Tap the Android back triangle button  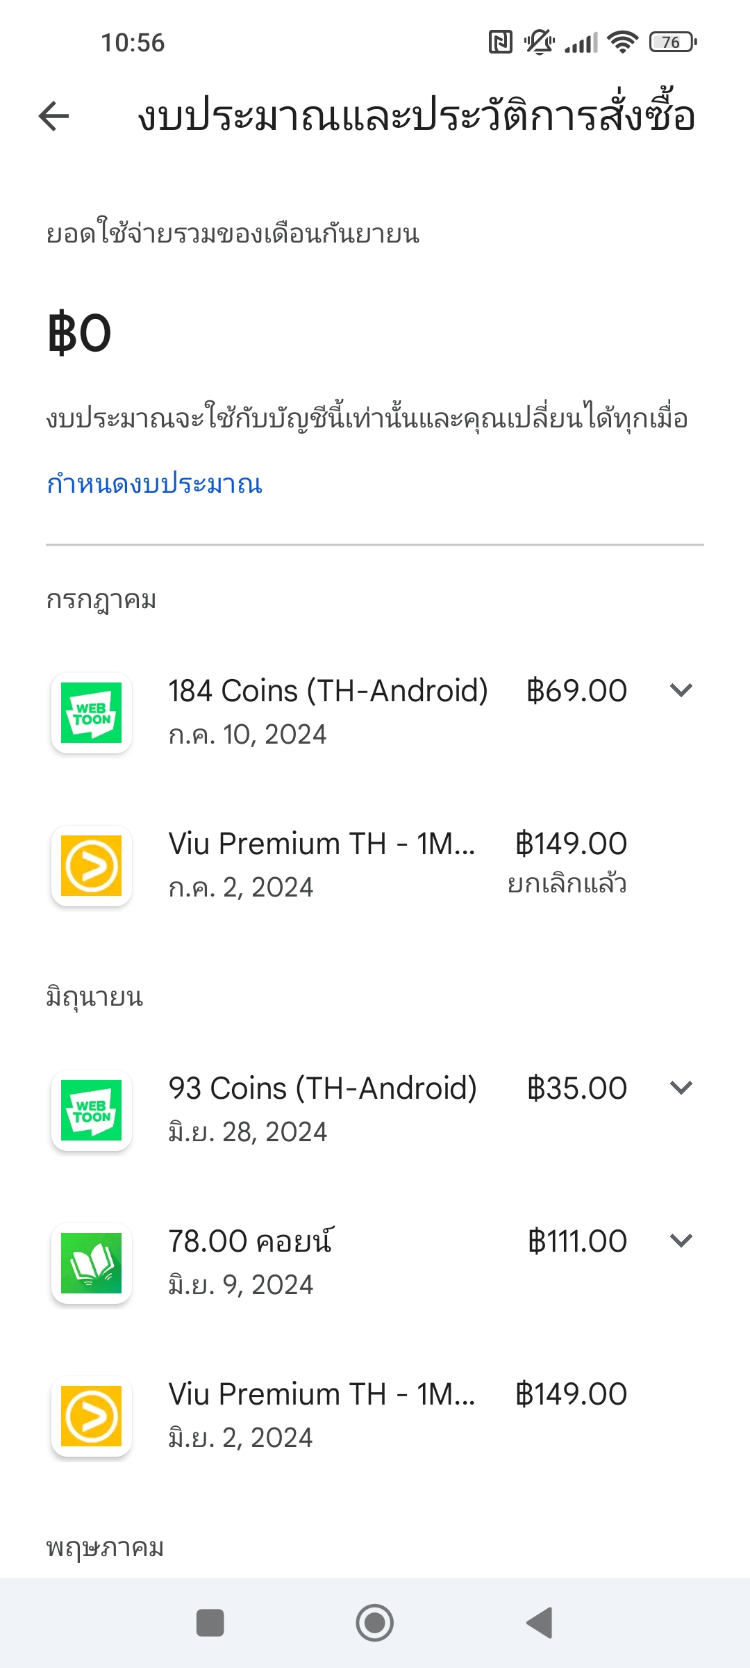pos(540,1623)
